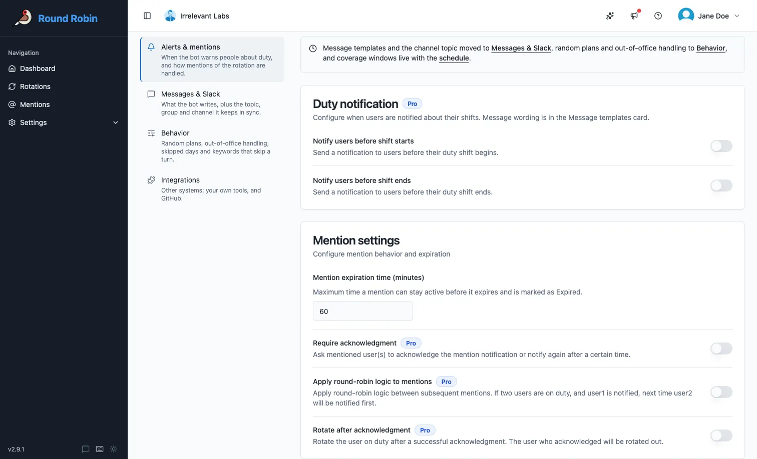757x459 pixels.
Task: Go to the Integrations settings section
Action: [x=213, y=189]
